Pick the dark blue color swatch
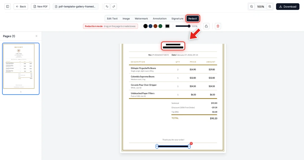The height and width of the screenshot is (160, 304). tap(150, 26)
